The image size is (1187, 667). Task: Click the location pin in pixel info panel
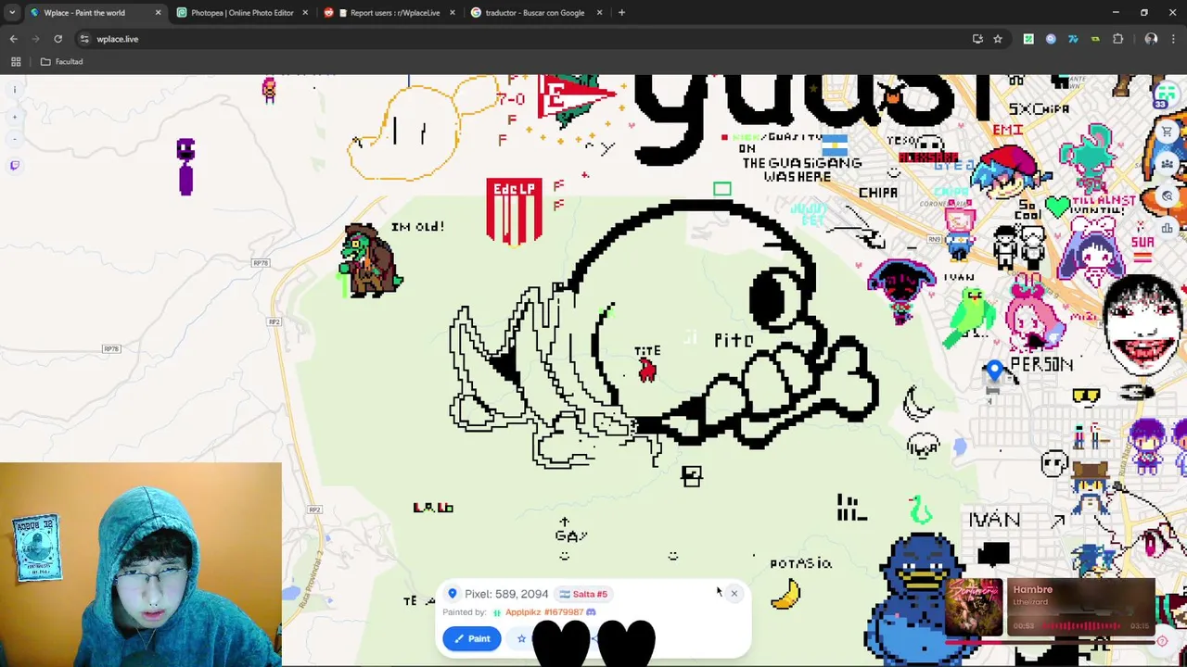pyautogui.click(x=453, y=594)
